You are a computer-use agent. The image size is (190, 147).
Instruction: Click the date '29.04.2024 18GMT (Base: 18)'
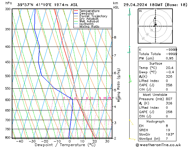pyautogui.click(x=155, y=5)
